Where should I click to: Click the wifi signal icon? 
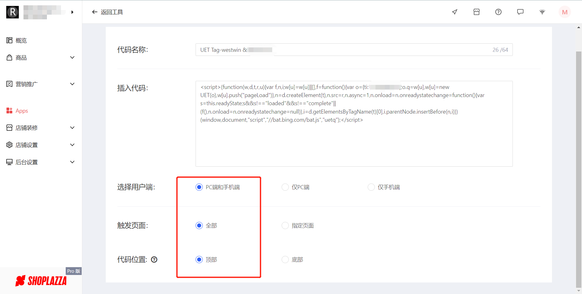click(542, 12)
